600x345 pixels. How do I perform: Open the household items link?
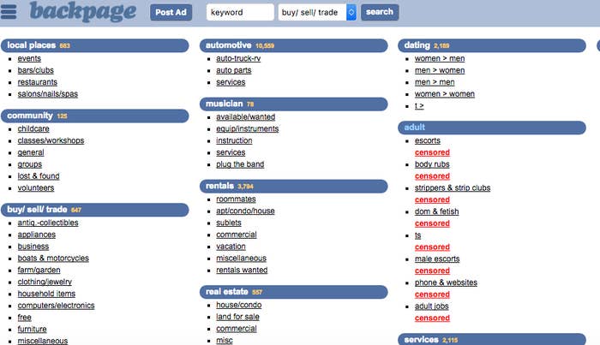(x=46, y=294)
